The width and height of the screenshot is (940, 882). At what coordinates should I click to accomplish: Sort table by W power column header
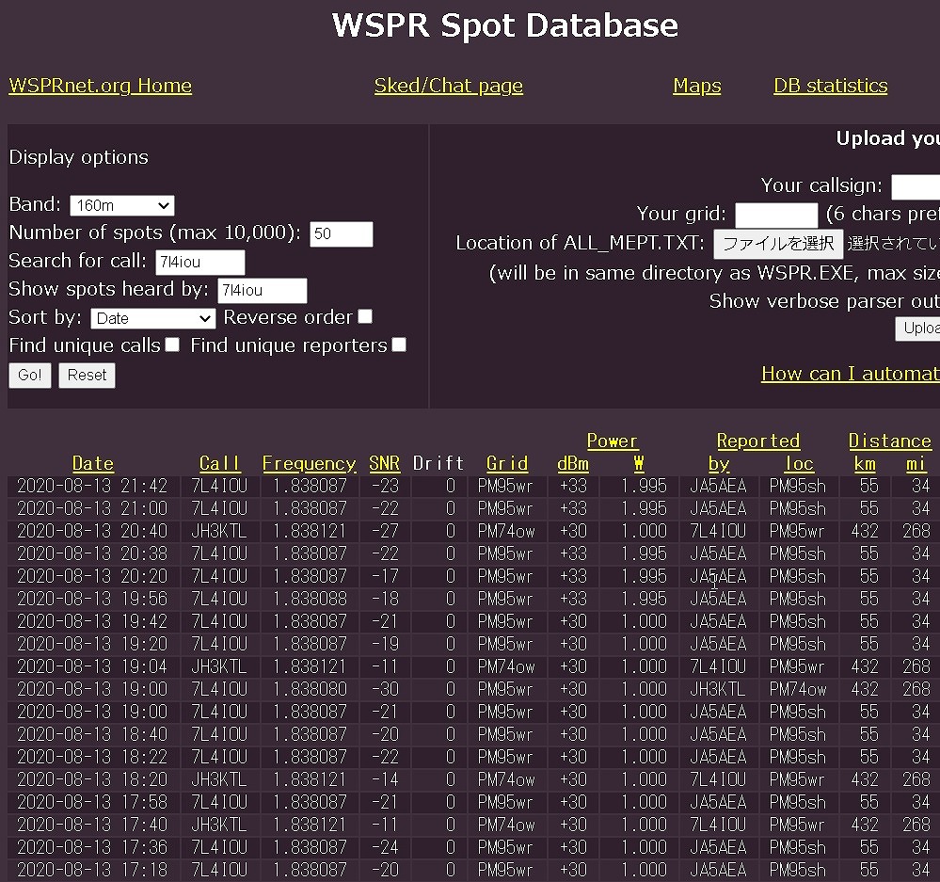pyautogui.click(x=639, y=463)
